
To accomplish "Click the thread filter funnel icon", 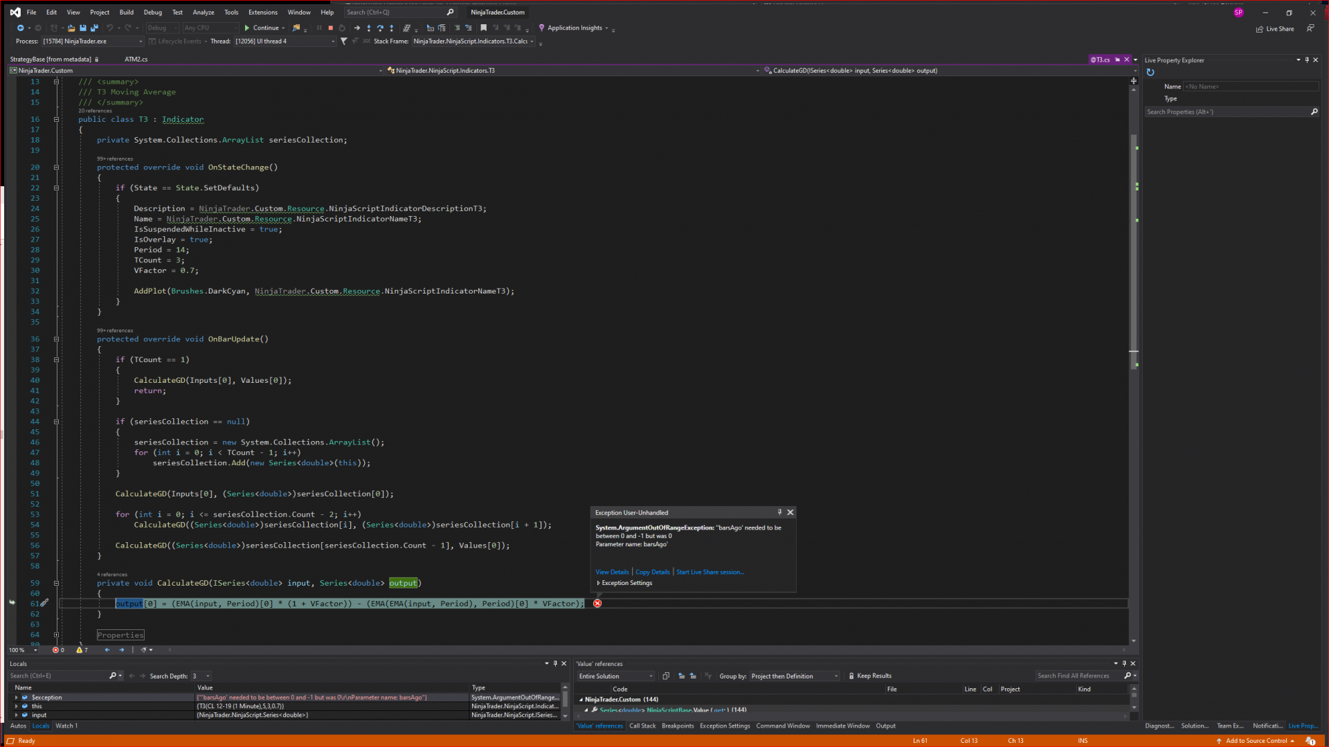I will (x=343, y=42).
